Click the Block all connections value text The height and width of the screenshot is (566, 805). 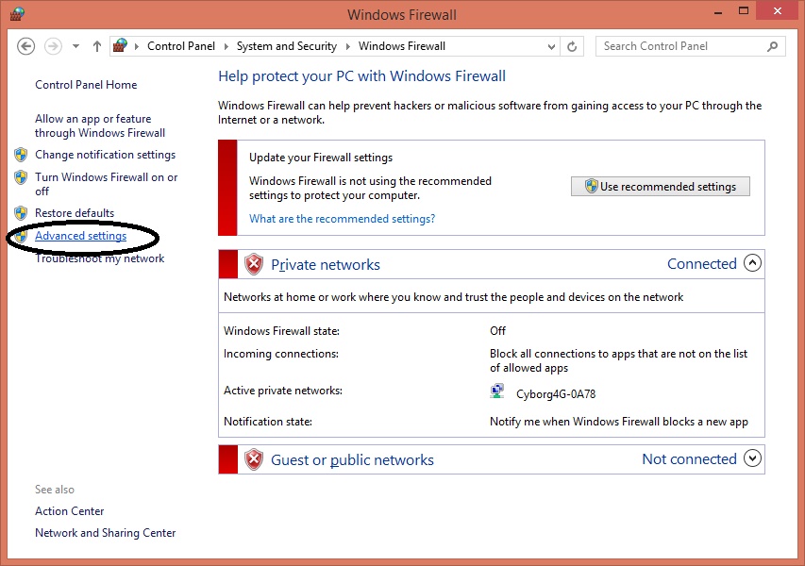(x=619, y=360)
